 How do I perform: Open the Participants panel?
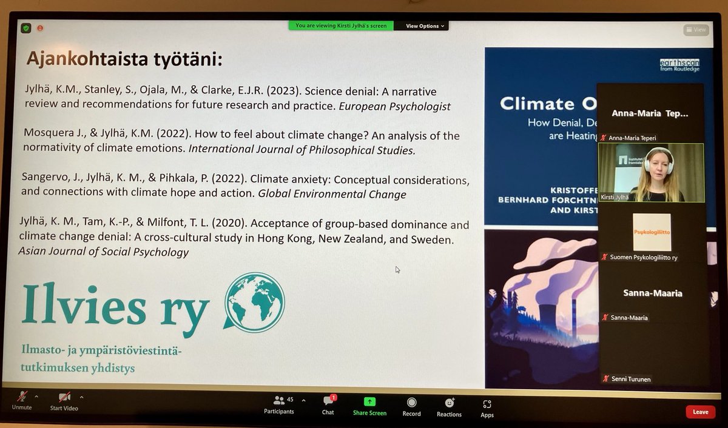[279, 405]
